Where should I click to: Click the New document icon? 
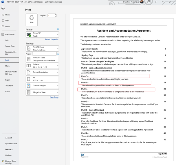pyautogui.click(x=3, y=21)
